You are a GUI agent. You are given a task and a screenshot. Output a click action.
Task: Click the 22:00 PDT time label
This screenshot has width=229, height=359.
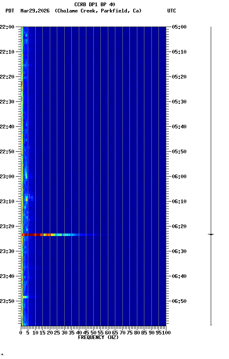point(7,27)
